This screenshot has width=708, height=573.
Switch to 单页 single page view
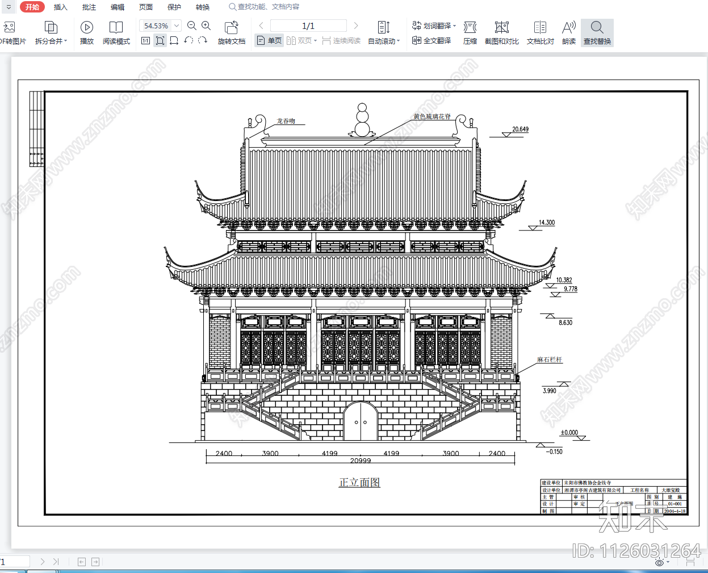click(268, 40)
